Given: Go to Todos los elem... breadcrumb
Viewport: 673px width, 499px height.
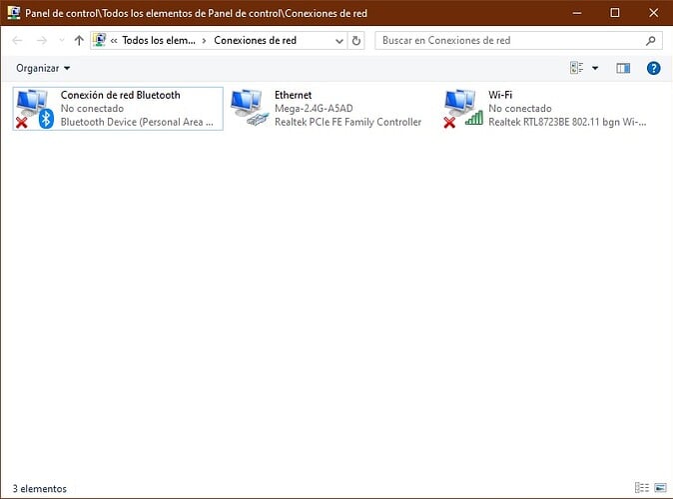Looking at the screenshot, I should click(159, 40).
